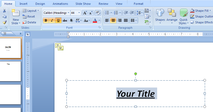Click the ruler indent marker
The height and width of the screenshot is (112, 213).
click(x=68, y=35)
